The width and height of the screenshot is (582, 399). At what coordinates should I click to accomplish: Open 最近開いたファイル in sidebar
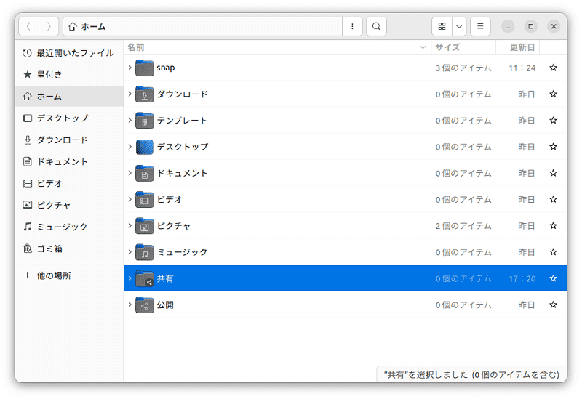point(69,53)
